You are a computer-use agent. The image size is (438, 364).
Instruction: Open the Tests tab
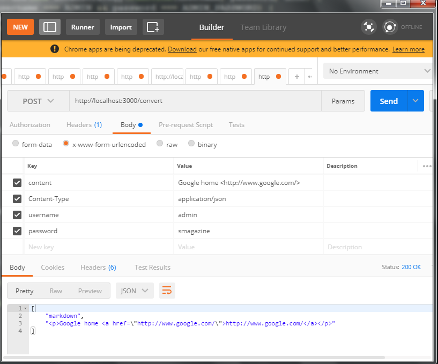(236, 125)
